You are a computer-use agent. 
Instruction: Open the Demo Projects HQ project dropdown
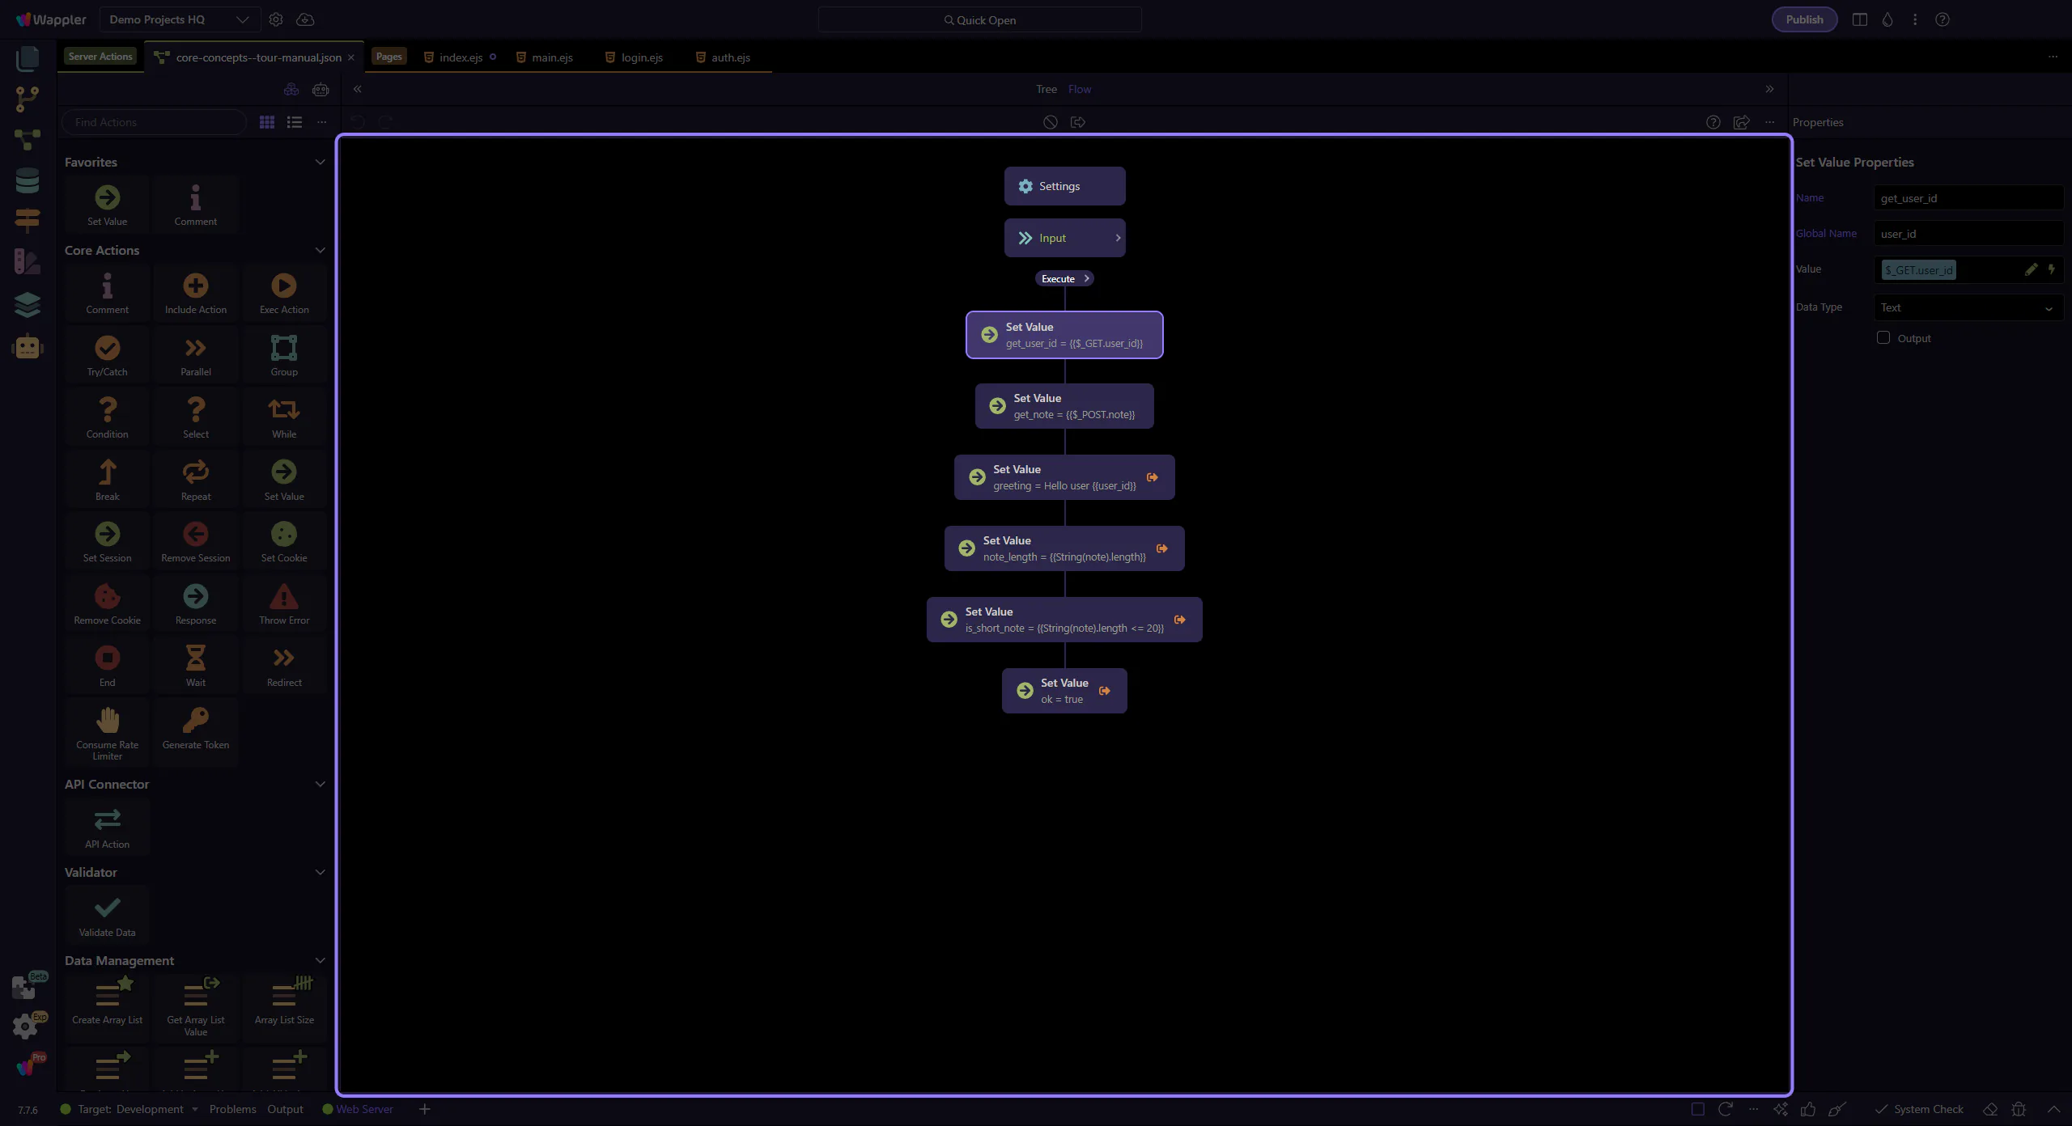[x=179, y=19]
